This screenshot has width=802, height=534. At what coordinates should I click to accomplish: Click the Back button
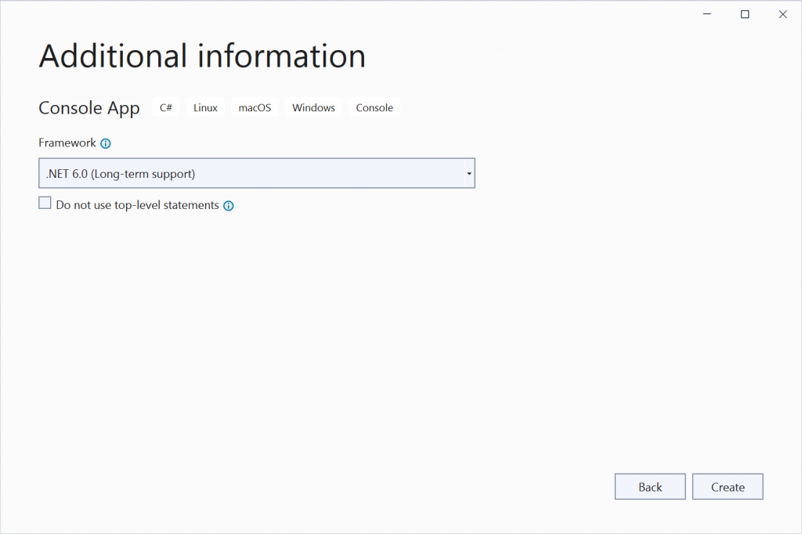tap(650, 486)
